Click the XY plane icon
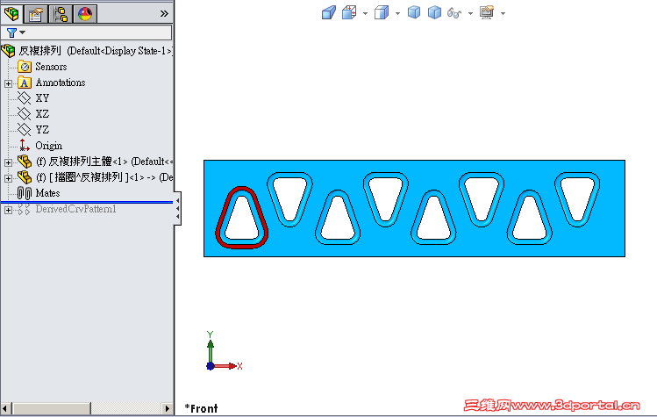The image size is (657, 417). pyautogui.click(x=25, y=98)
